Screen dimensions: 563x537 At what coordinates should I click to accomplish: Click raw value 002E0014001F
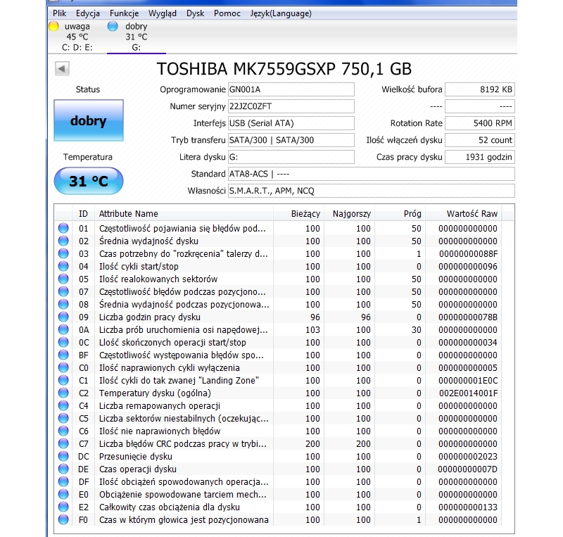(x=468, y=393)
